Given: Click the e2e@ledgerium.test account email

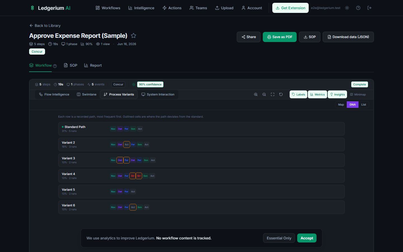Looking at the screenshot, I should click(326, 8).
